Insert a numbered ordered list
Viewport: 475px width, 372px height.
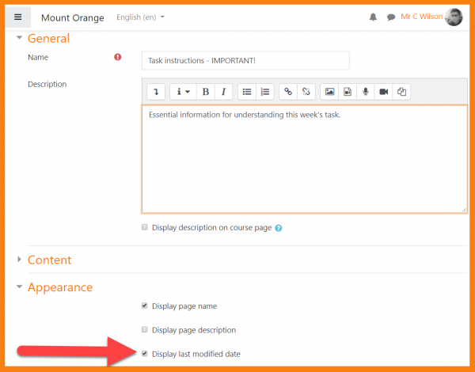(266, 92)
